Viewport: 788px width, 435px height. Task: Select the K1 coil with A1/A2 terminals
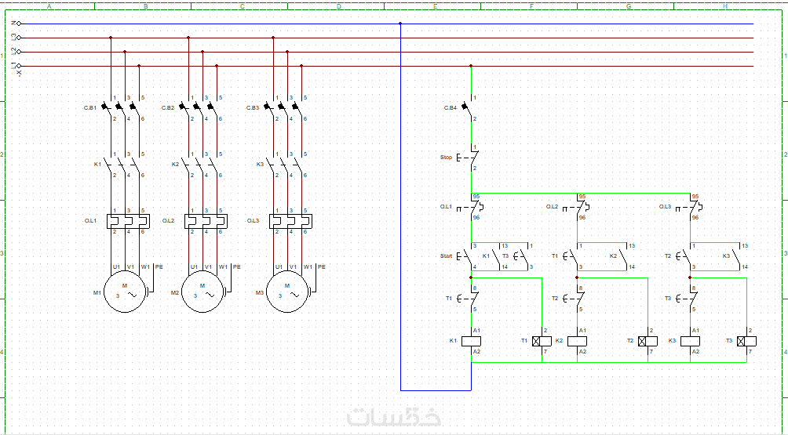click(x=472, y=341)
